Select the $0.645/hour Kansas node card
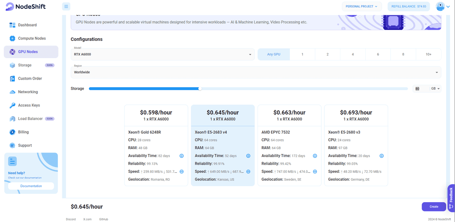Image resolution: width=455 pixels, height=222 pixels. click(223, 145)
